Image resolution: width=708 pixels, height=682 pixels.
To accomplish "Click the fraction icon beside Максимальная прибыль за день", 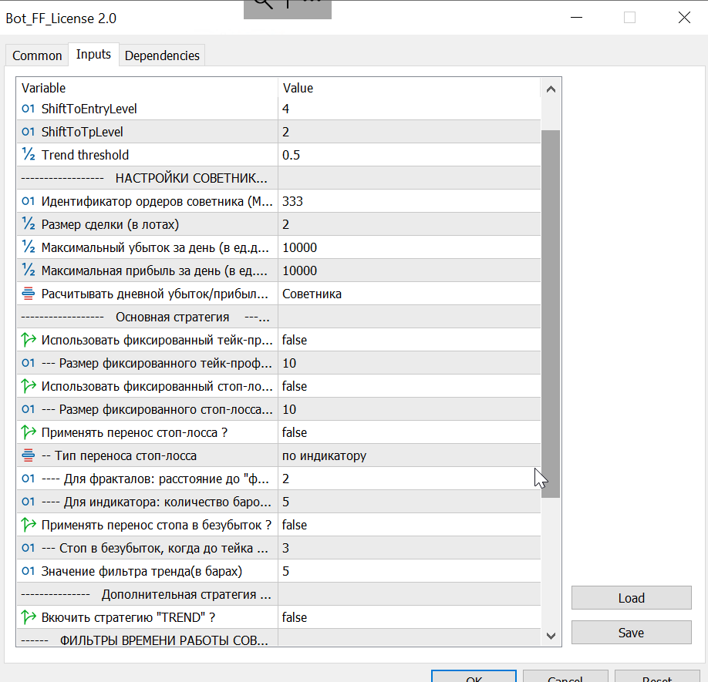I will [28, 270].
